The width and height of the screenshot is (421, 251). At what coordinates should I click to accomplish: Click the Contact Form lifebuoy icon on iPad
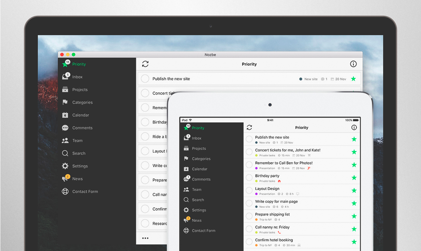point(186,231)
